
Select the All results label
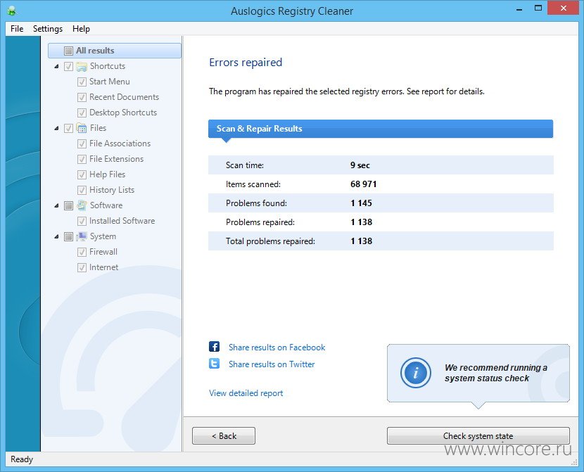tap(95, 51)
